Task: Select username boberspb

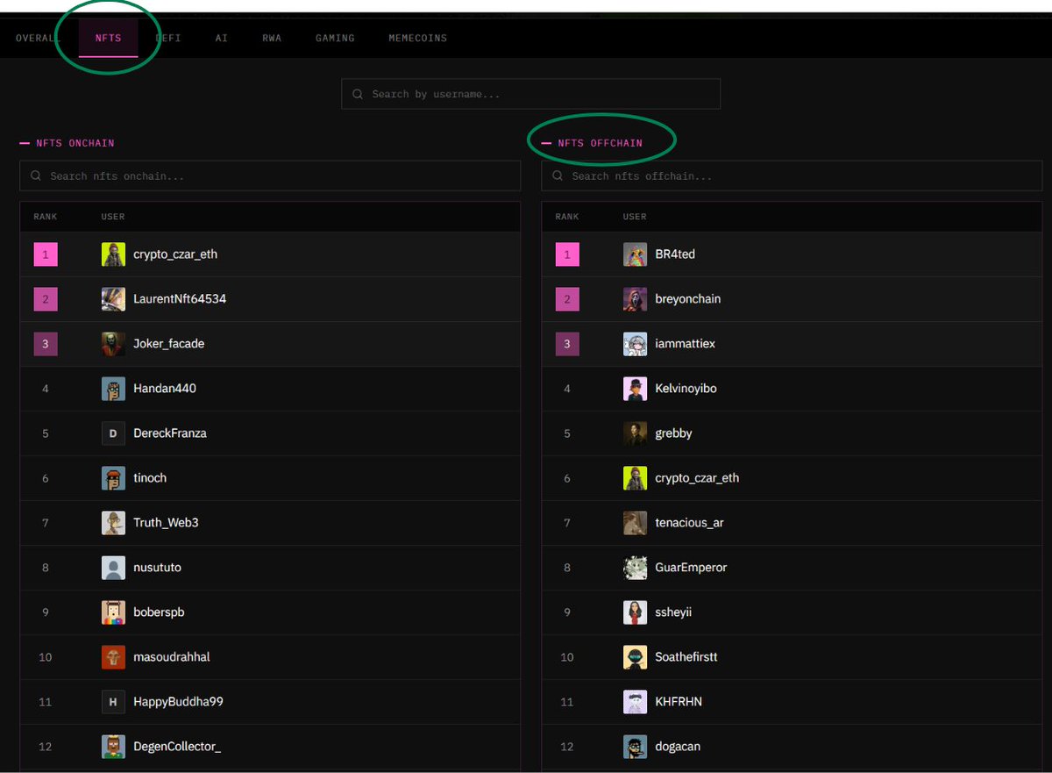Action: tap(159, 612)
